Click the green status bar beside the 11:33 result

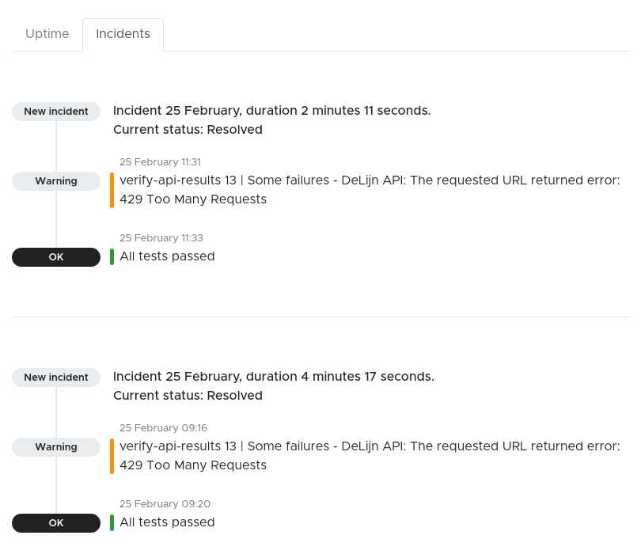[112, 256]
